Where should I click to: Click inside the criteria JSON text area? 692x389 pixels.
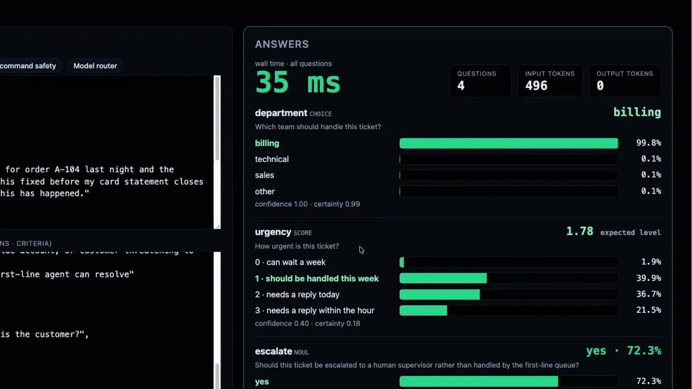pos(107,320)
